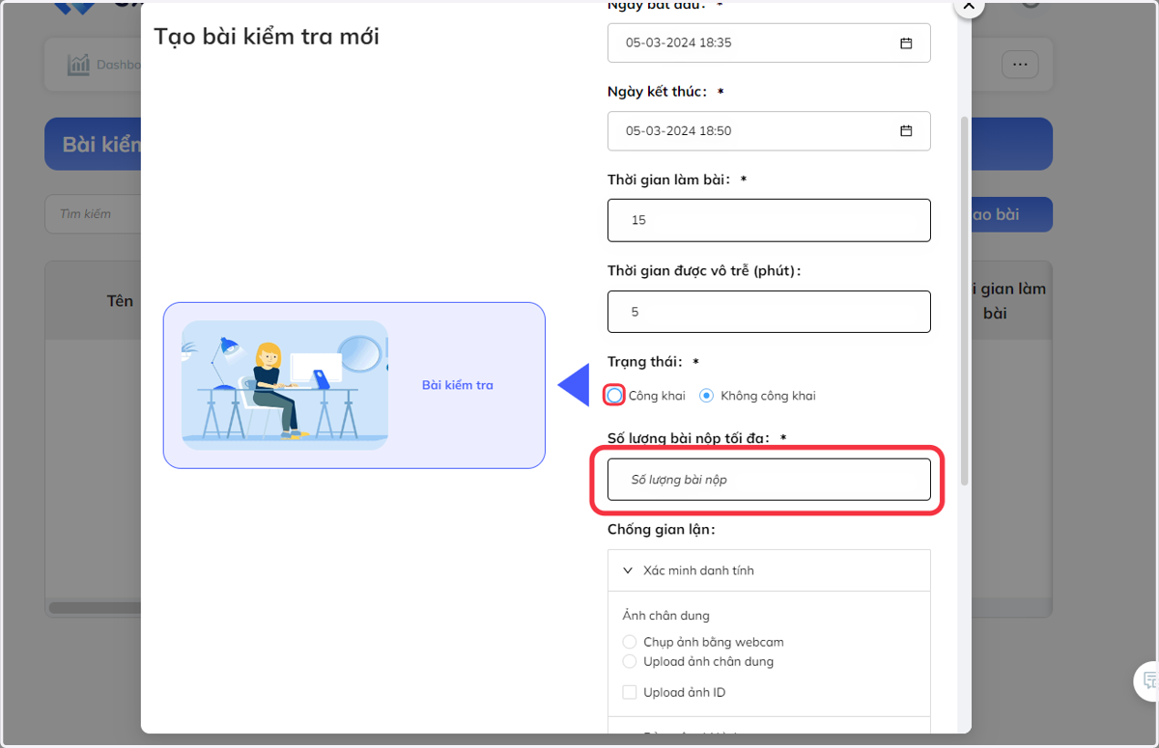Choose Upload ảnh chân dung option
This screenshot has height=748, width=1159.
(x=630, y=662)
